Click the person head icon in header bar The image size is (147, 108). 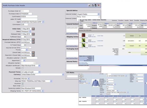tap(96, 5)
